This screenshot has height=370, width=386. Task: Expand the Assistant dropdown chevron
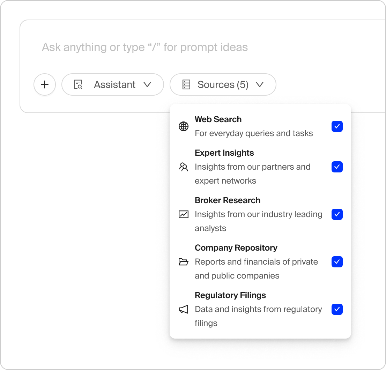point(147,84)
